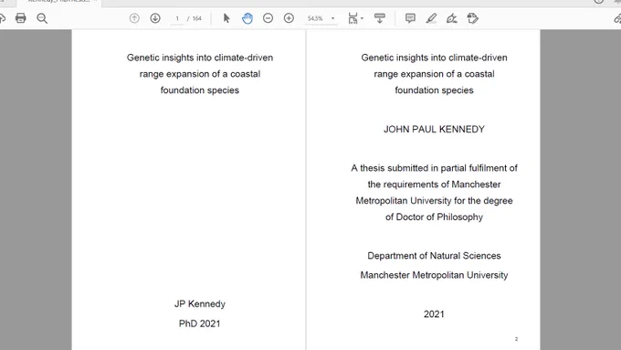Click the 'of Doctor of Philosophy' line
Screen dimensions: 621x350
pos(434,217)
